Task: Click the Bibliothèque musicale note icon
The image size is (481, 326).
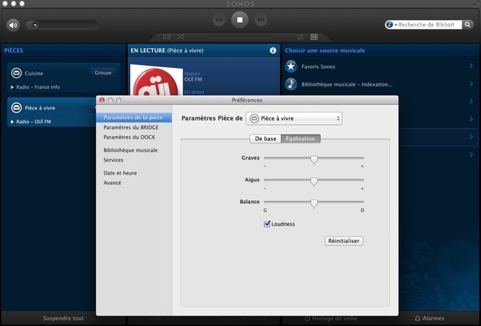Action: [291, 84]
